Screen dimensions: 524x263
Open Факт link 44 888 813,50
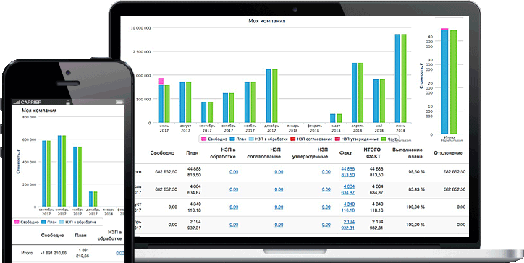[348, 172]
